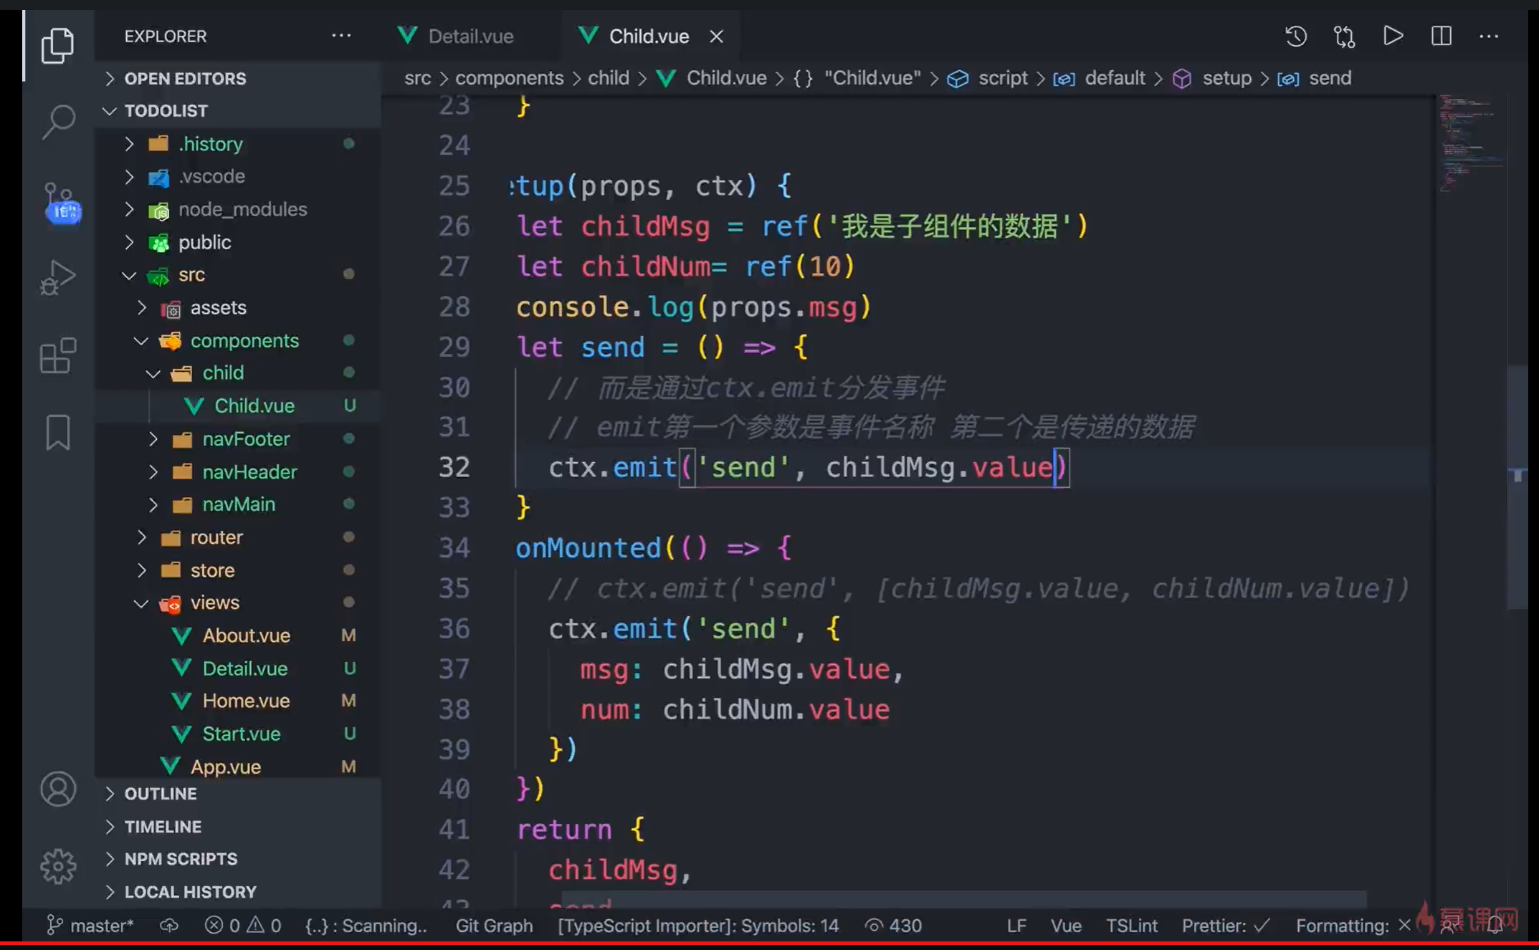Collapse the views folder

214,603
